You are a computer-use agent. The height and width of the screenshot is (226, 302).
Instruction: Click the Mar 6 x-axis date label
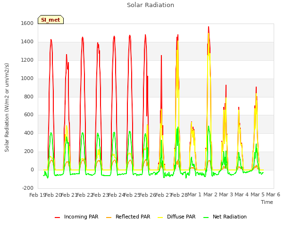(273, 195)
